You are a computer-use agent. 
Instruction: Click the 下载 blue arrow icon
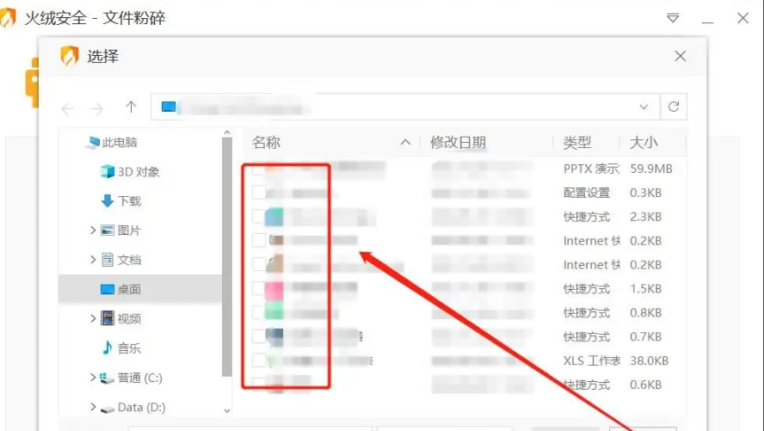108,200
